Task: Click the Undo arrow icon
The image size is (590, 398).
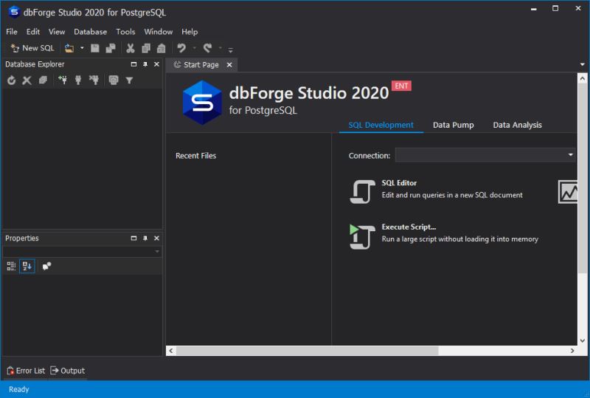Action: click(x=181, y=48)
